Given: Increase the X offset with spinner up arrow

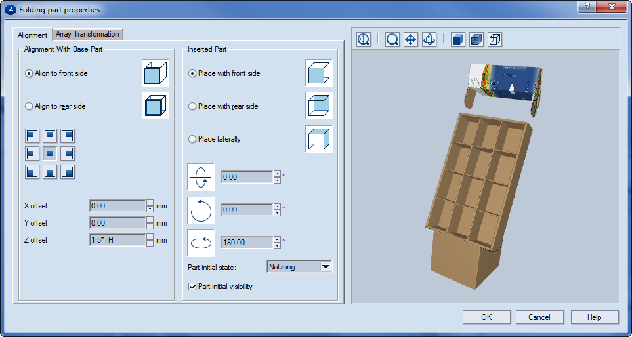Looking at the screenshot, I should point(150,203).
